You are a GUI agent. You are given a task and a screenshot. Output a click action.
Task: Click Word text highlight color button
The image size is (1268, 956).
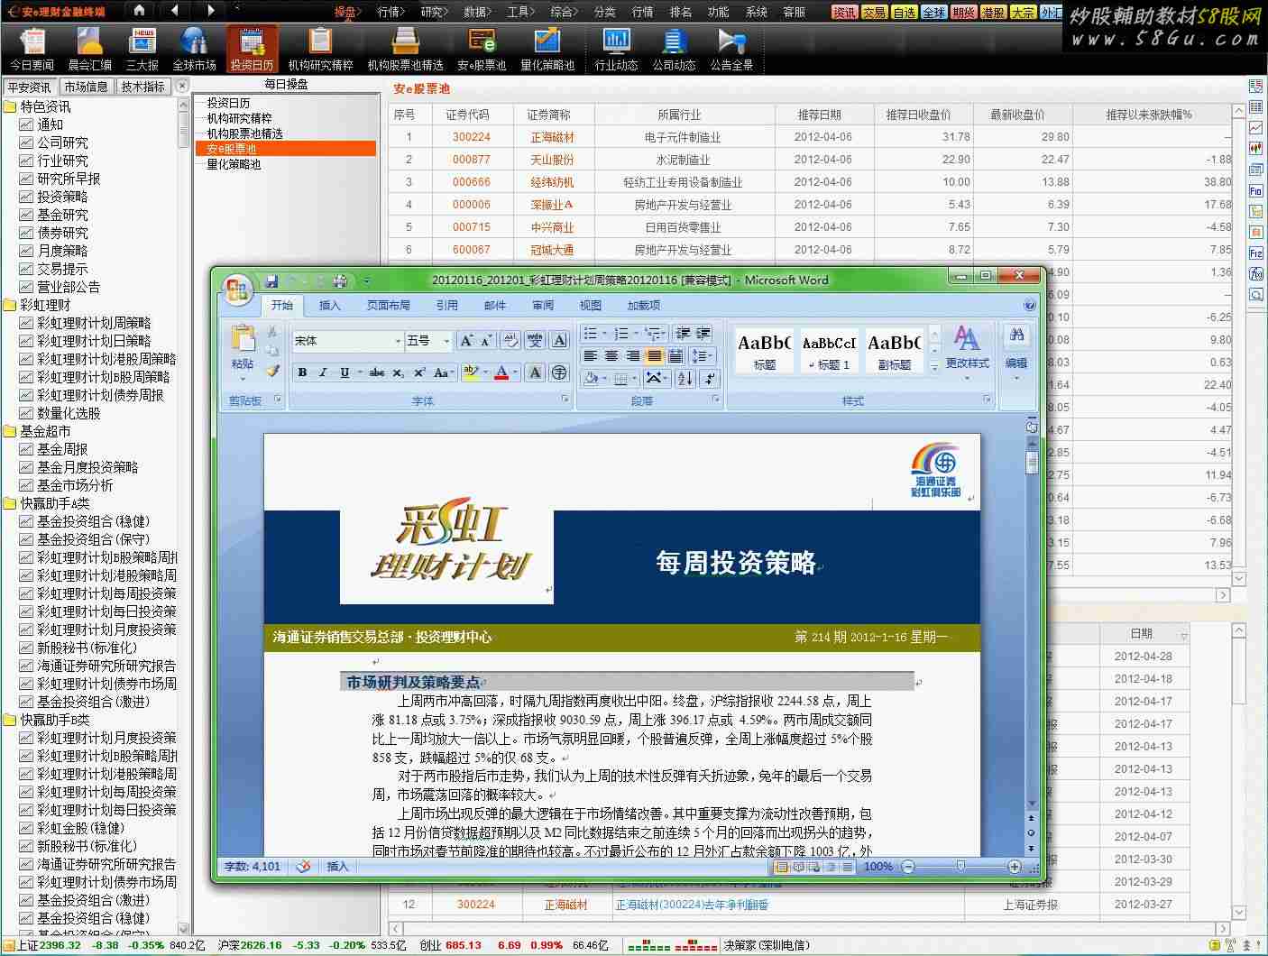[x=470, y=372]
